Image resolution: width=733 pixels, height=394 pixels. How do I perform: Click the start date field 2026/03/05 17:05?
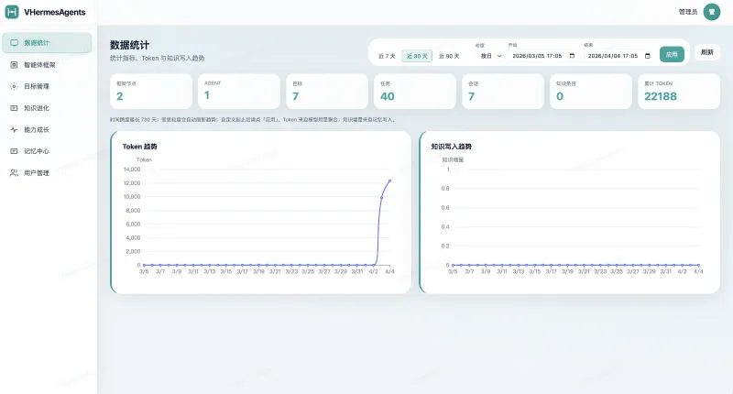(543, 56)
